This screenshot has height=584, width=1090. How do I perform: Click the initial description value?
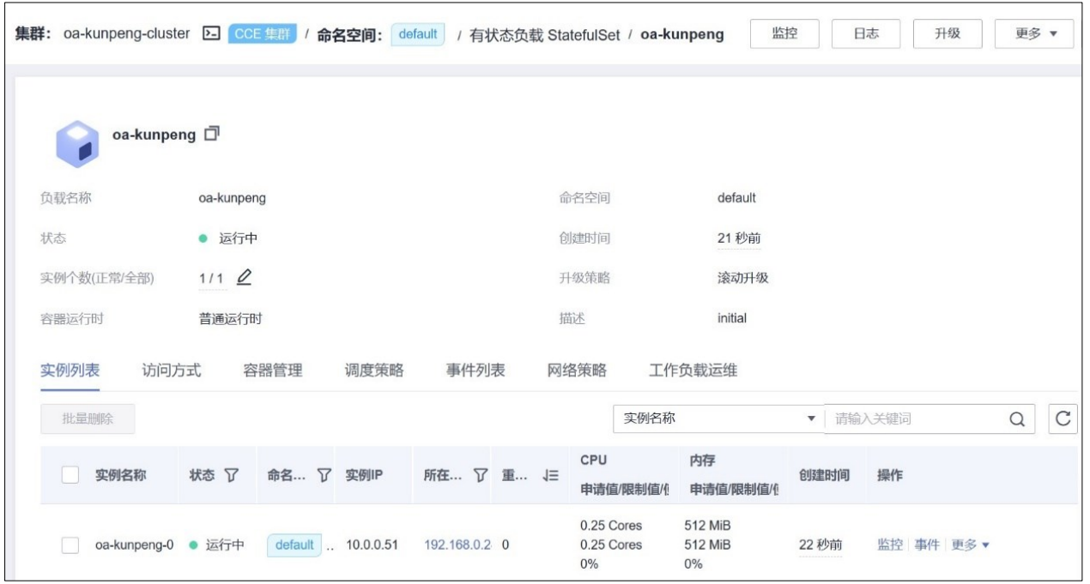point(732,318)
